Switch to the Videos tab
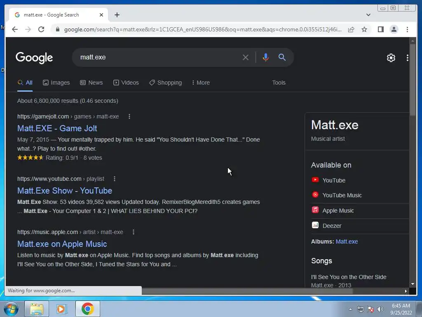Image resolution: width=422 pixels, height=317 pixels. [x=126, y=83]
